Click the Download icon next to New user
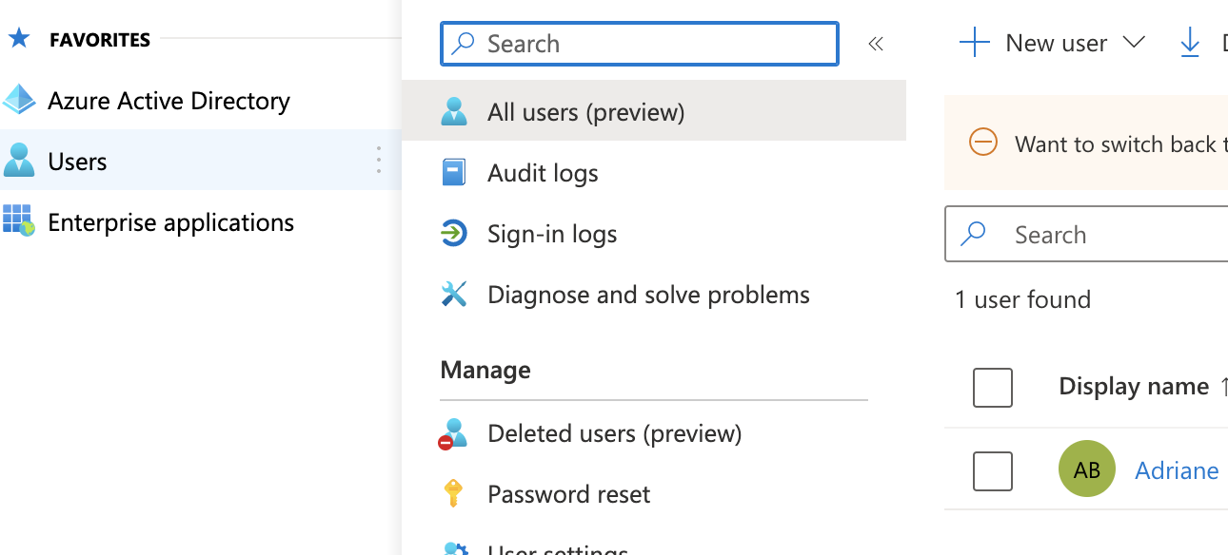The height and width of the screenshot is (555, 1228). pos(1190,42)
